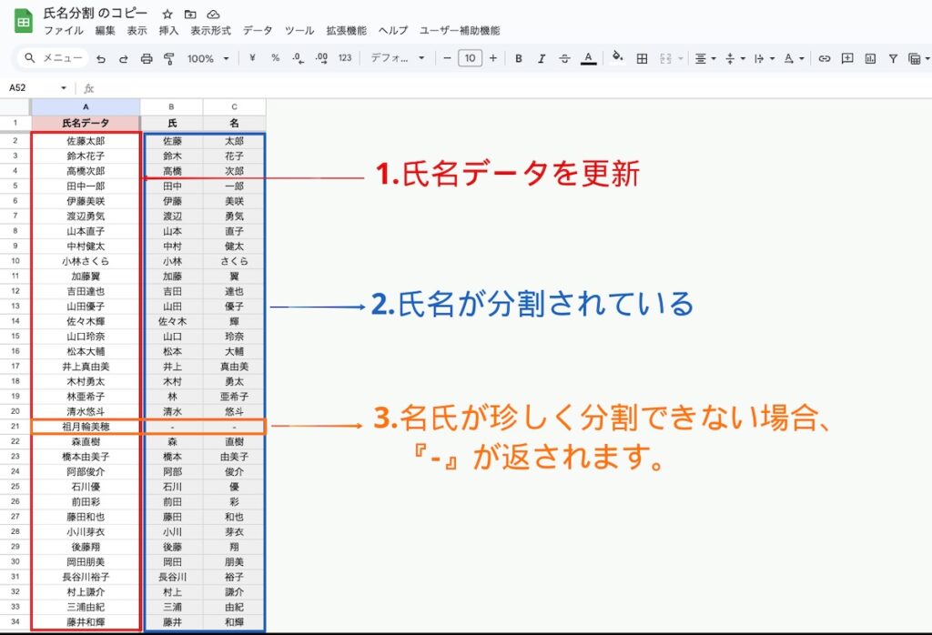Select cell containing 長谷川裕子
The width and height of the screenshot is (932, 635).
click(86, 577)
